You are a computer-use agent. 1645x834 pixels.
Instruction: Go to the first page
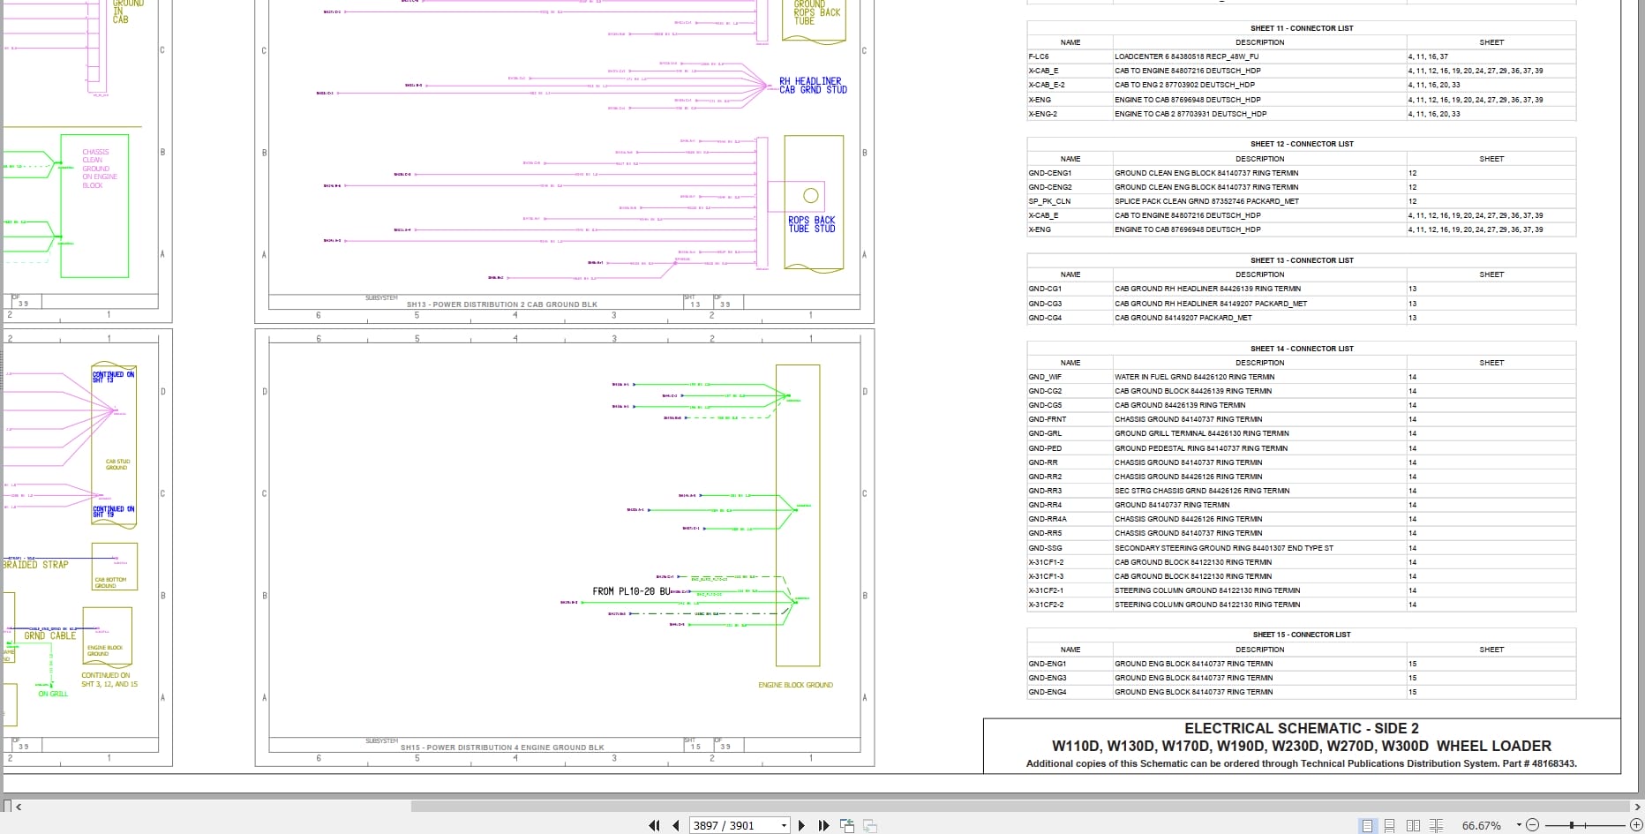tap(654, 825)
